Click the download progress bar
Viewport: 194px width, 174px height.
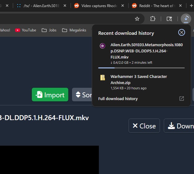141,68
